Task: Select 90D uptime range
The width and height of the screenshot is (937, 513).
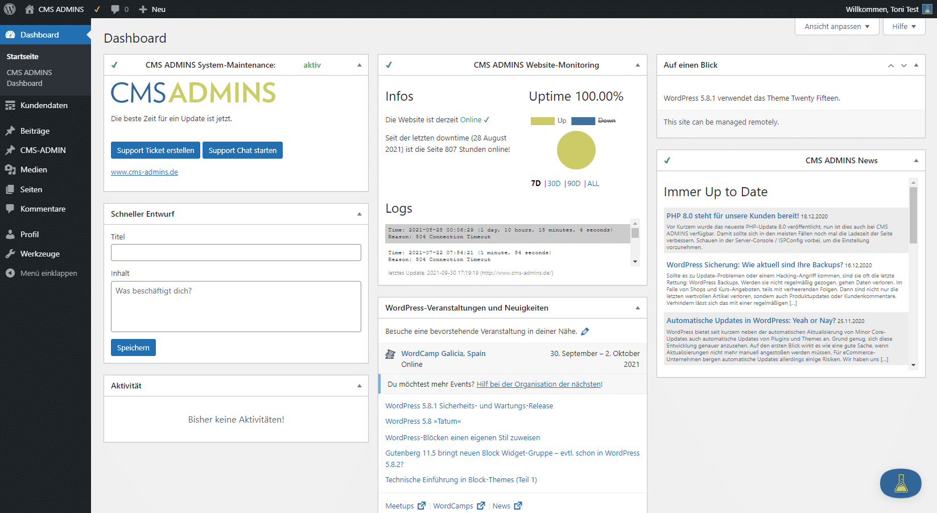Action: [x=574, y=183]
